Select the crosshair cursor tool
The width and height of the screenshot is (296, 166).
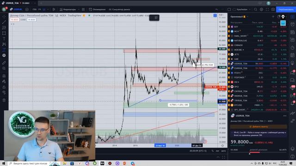pyautogui.click(x=4, y=17)
